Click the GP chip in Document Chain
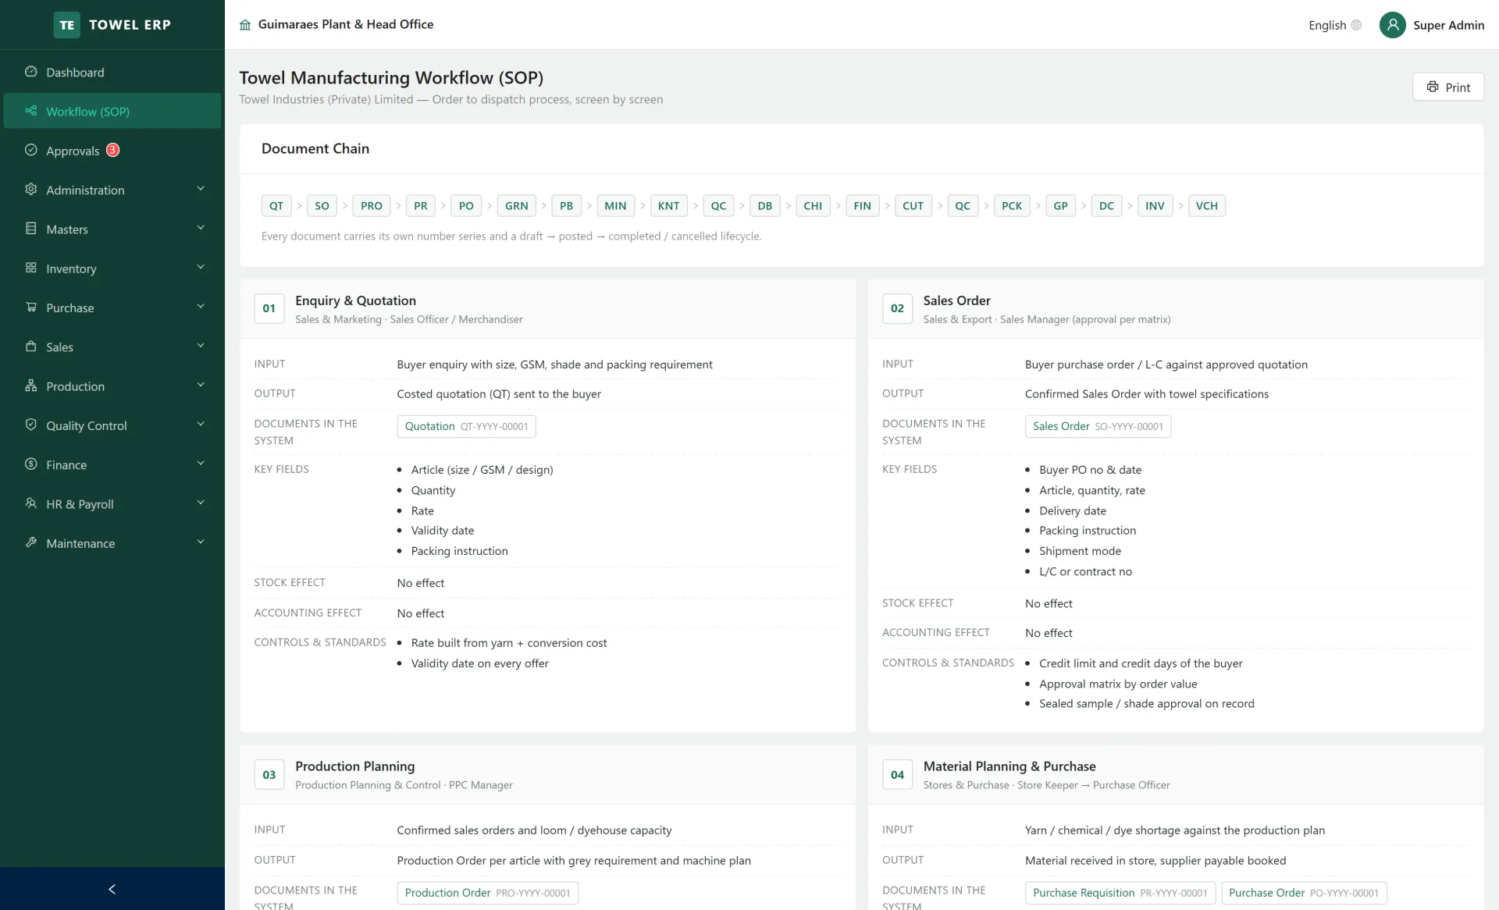Screen dimensions: 1499x910 1060,205
